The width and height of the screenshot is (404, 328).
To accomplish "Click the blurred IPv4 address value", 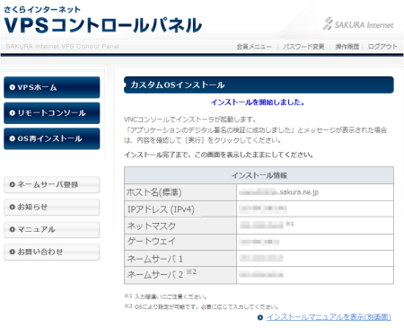I will [x=263, y=208].
